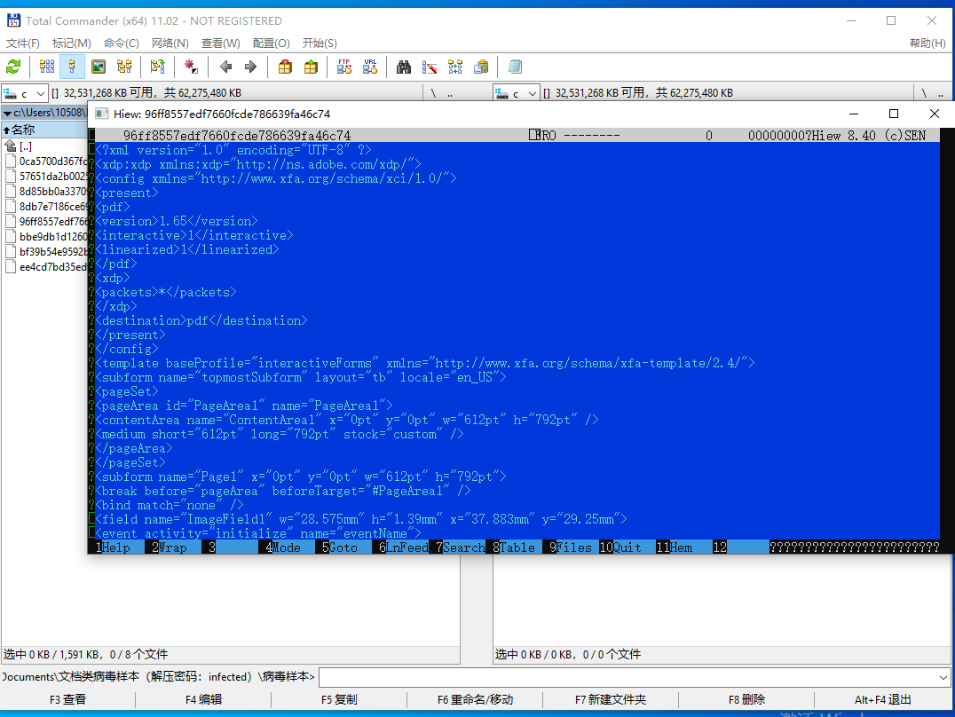Image resolution: width=955 pixels, height=717 pixels.
Task: Expand the command line history dropdown
Action: 943,677
